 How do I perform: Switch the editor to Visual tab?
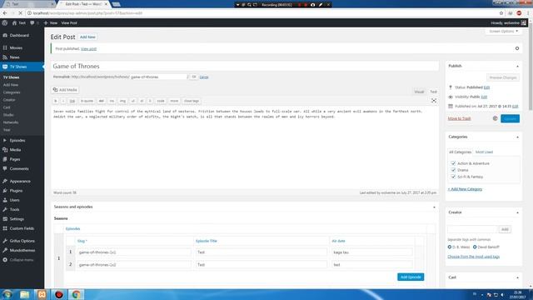tap(419, 92)
